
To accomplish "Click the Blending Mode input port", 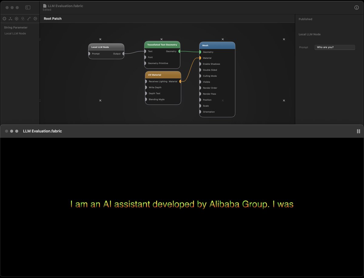I will click(146, 99).
